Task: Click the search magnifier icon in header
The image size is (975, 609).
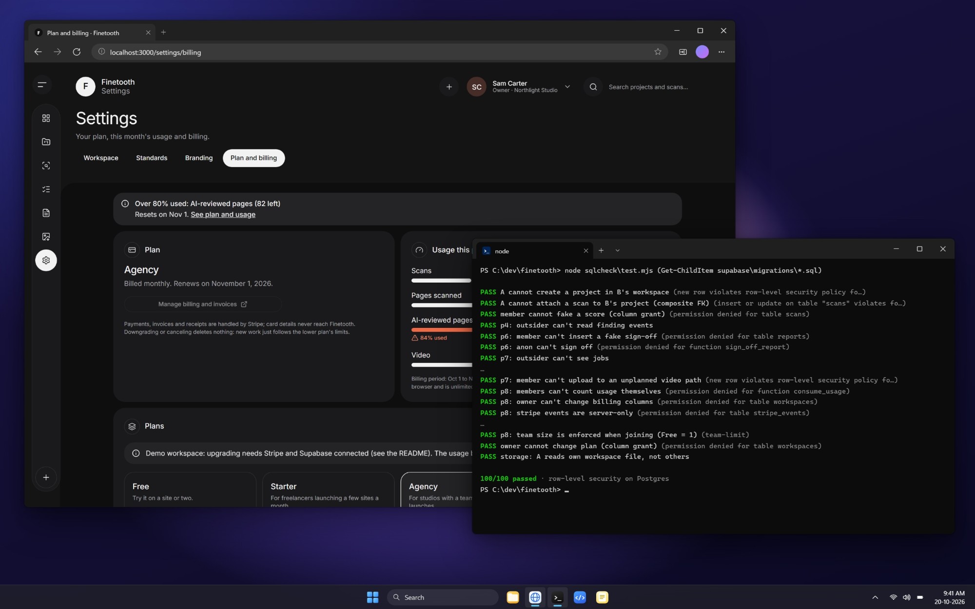Action: (593, 87)
